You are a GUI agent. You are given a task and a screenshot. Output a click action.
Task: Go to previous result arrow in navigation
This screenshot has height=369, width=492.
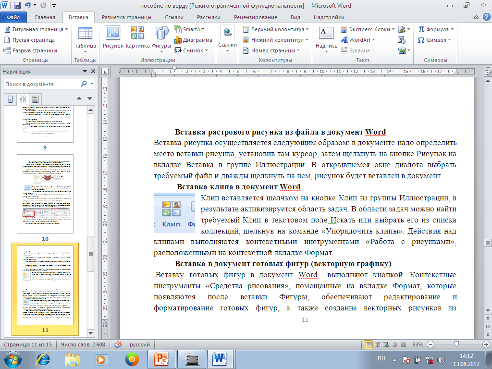[x=79, y=98]
